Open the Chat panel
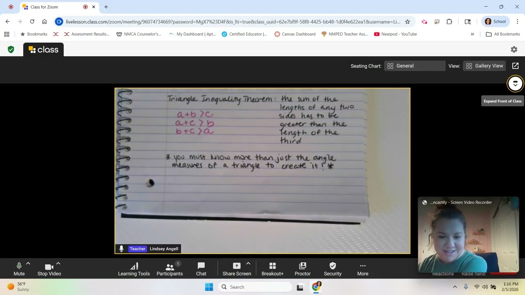 [x=201, y=269]
